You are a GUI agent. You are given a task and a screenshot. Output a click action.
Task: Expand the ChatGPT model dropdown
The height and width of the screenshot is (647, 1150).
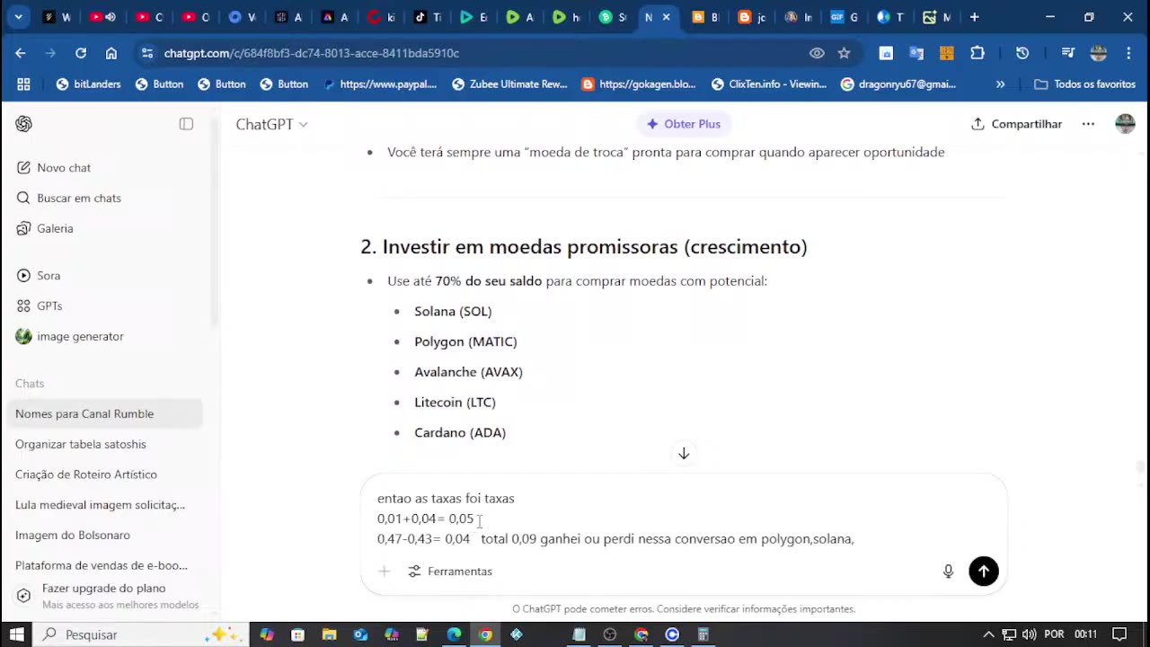point(272,124)
